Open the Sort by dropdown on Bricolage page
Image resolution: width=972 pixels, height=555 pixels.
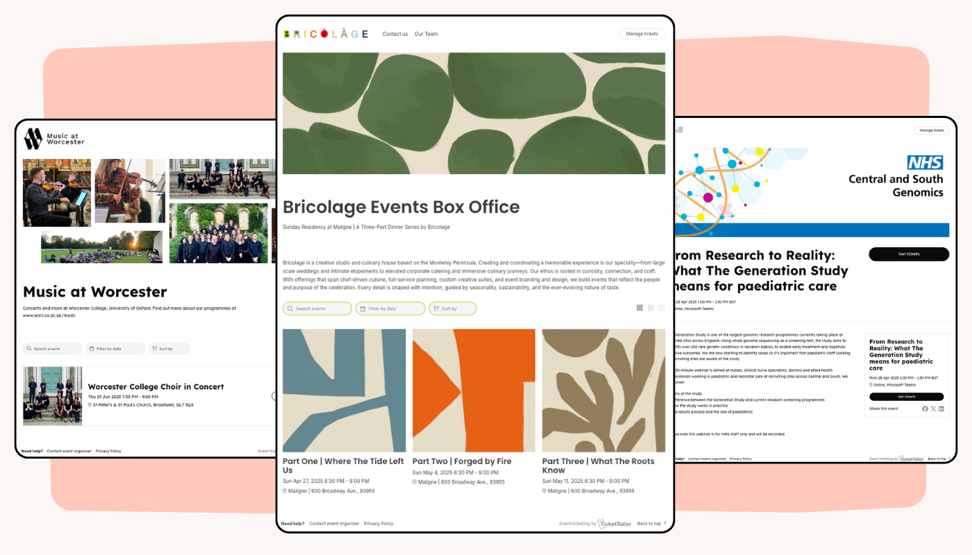tap(451, 307)
